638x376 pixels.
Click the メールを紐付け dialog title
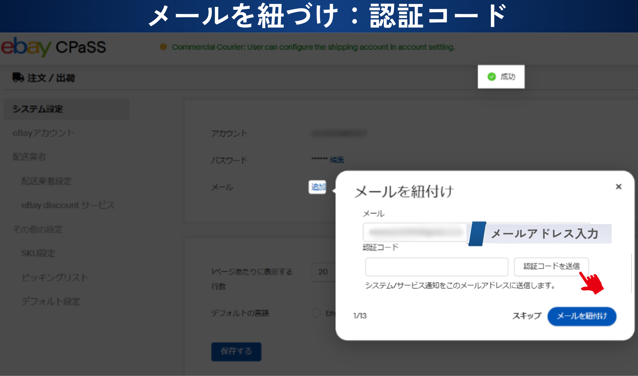pyautogui.click(x=404, y=192)
